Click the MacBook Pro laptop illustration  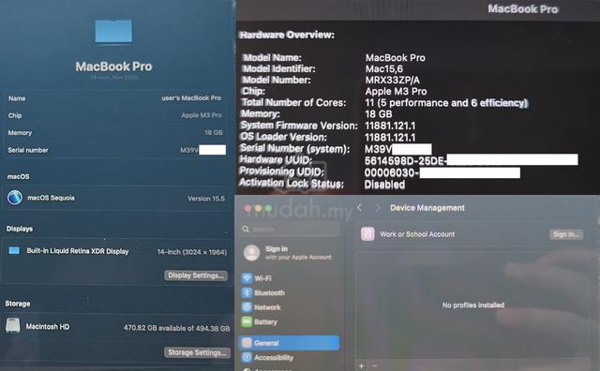(113, 31)
